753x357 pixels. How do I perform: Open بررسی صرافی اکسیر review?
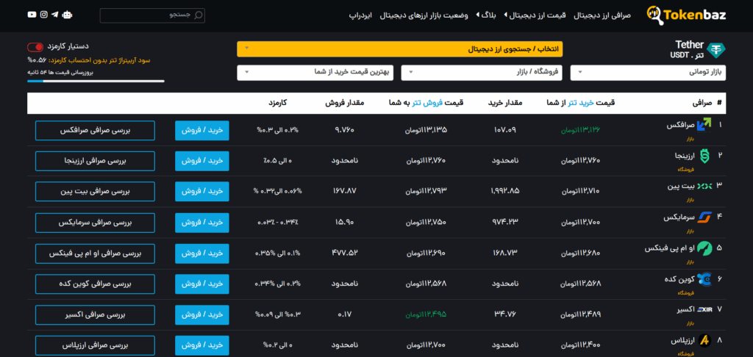pos(95,315)
